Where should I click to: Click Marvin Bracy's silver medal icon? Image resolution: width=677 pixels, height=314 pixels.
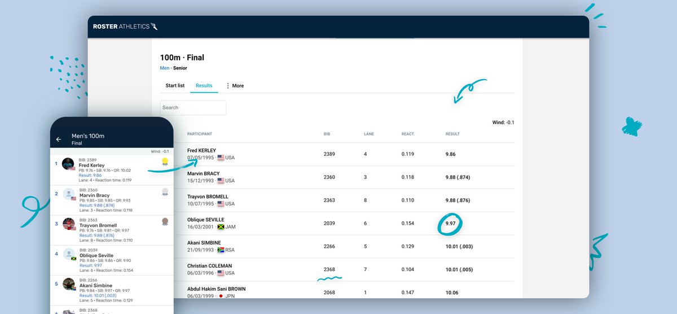(165, 192)
